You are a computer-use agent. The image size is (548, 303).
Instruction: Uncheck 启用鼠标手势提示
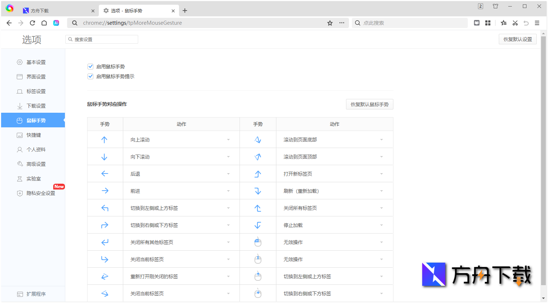(x=90, y=76)
